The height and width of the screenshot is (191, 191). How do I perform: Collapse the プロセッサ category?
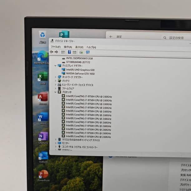(x=56, y=92)
